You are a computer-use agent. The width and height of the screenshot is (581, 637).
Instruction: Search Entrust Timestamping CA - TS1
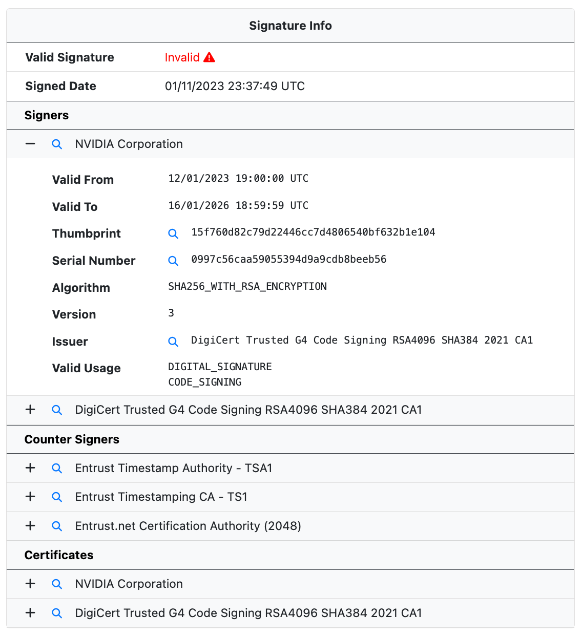(x=57, y=497)
